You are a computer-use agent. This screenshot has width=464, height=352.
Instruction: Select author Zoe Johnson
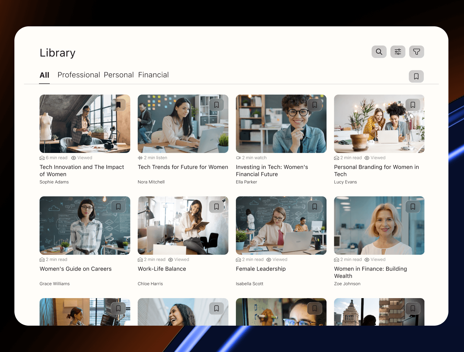tap(347, 284)
